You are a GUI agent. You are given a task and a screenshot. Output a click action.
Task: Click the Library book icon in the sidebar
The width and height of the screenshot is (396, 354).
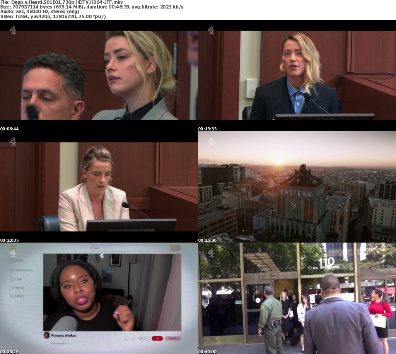12,296
